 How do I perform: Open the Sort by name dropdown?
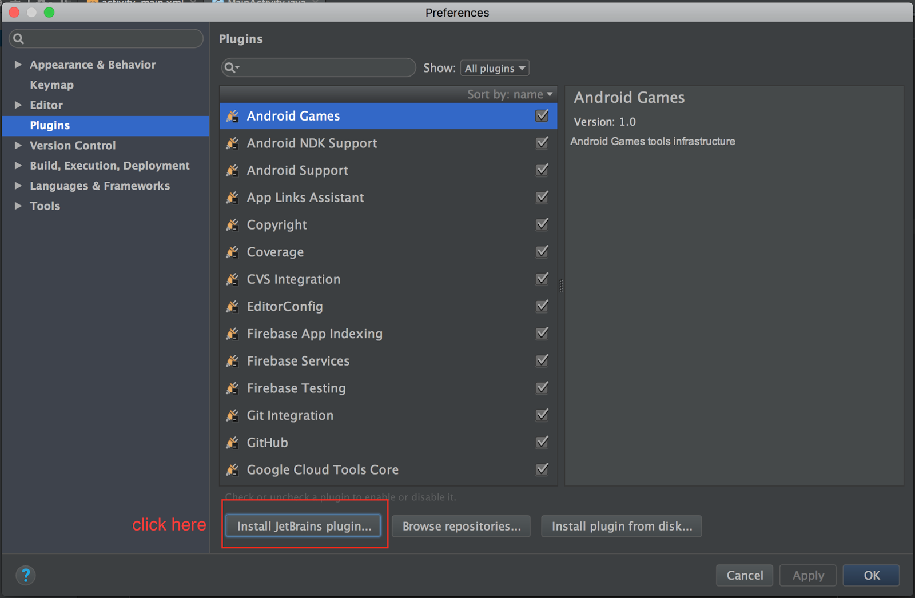[x=510, y=94]
